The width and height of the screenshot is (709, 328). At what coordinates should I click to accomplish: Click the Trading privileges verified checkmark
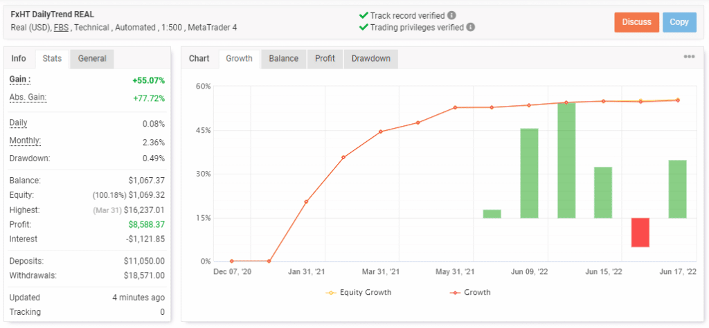[364, 28]
